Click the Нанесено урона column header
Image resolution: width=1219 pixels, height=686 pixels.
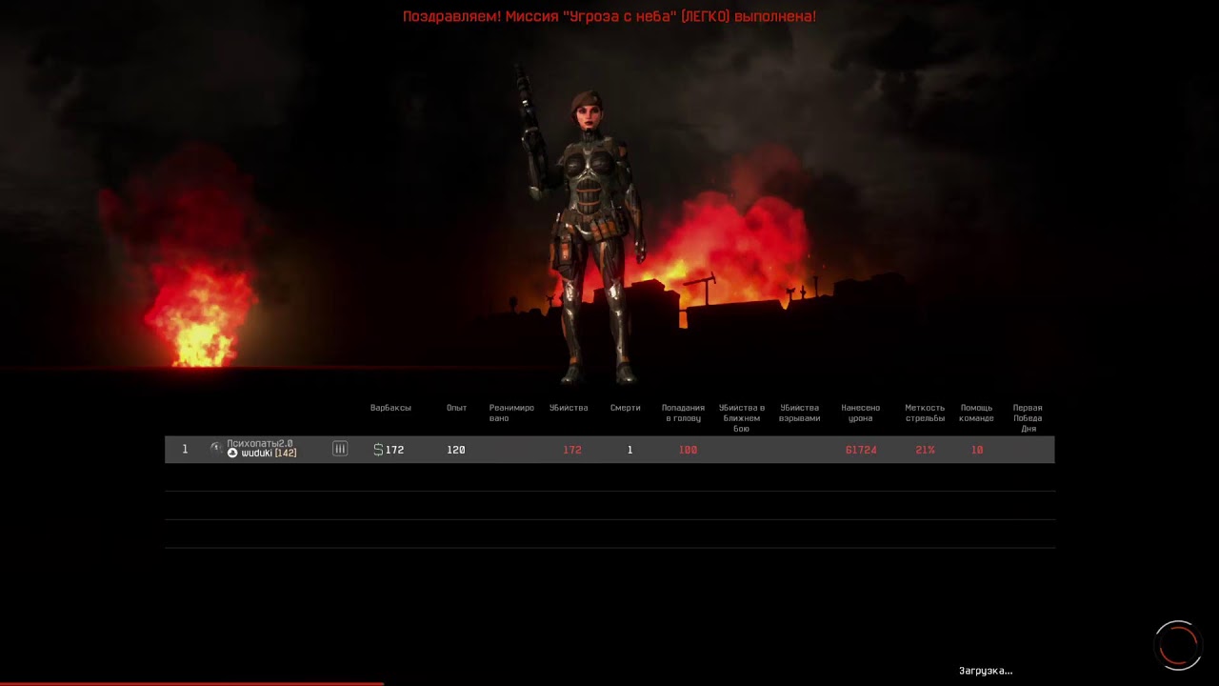[860, 413]
